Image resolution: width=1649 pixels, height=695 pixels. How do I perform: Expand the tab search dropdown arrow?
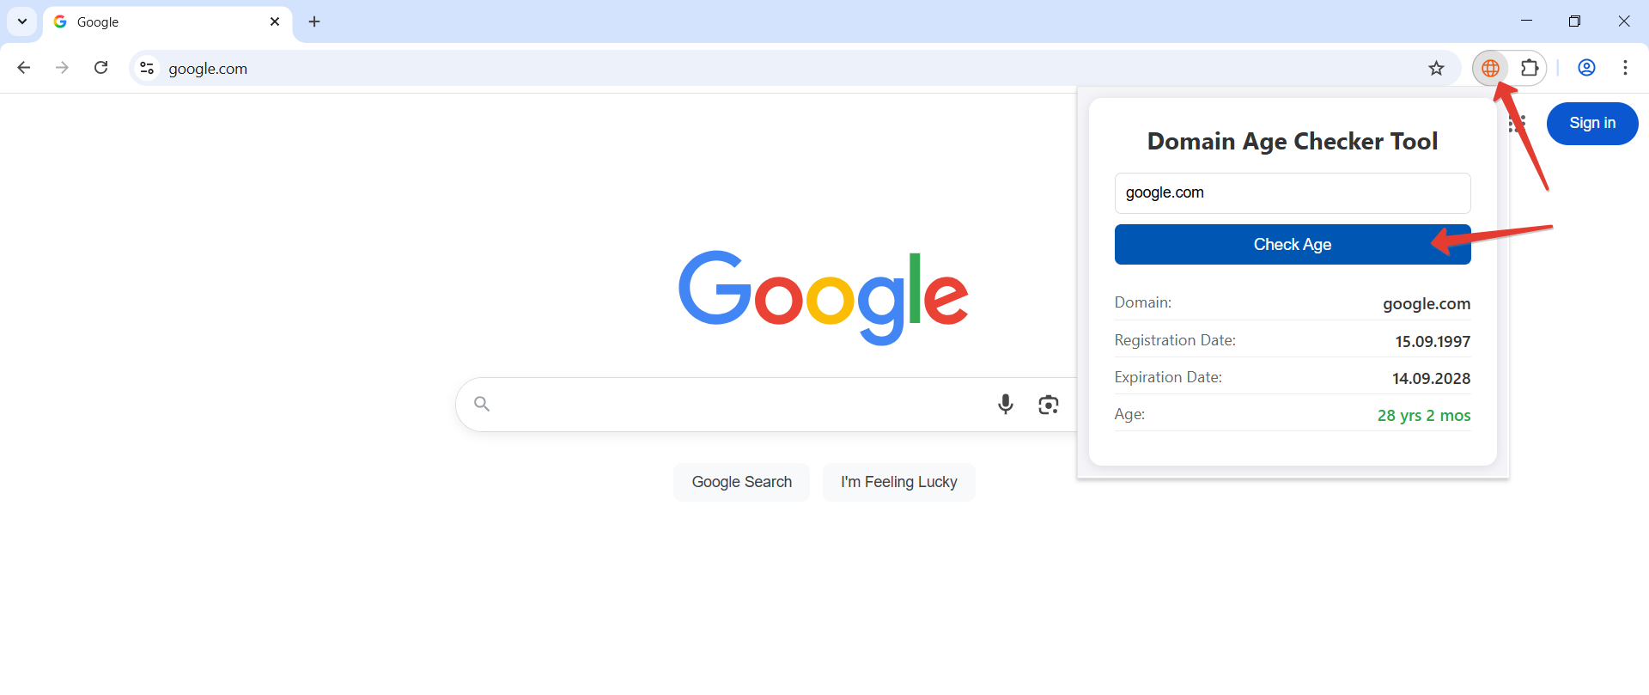click(x=22, y=21)
